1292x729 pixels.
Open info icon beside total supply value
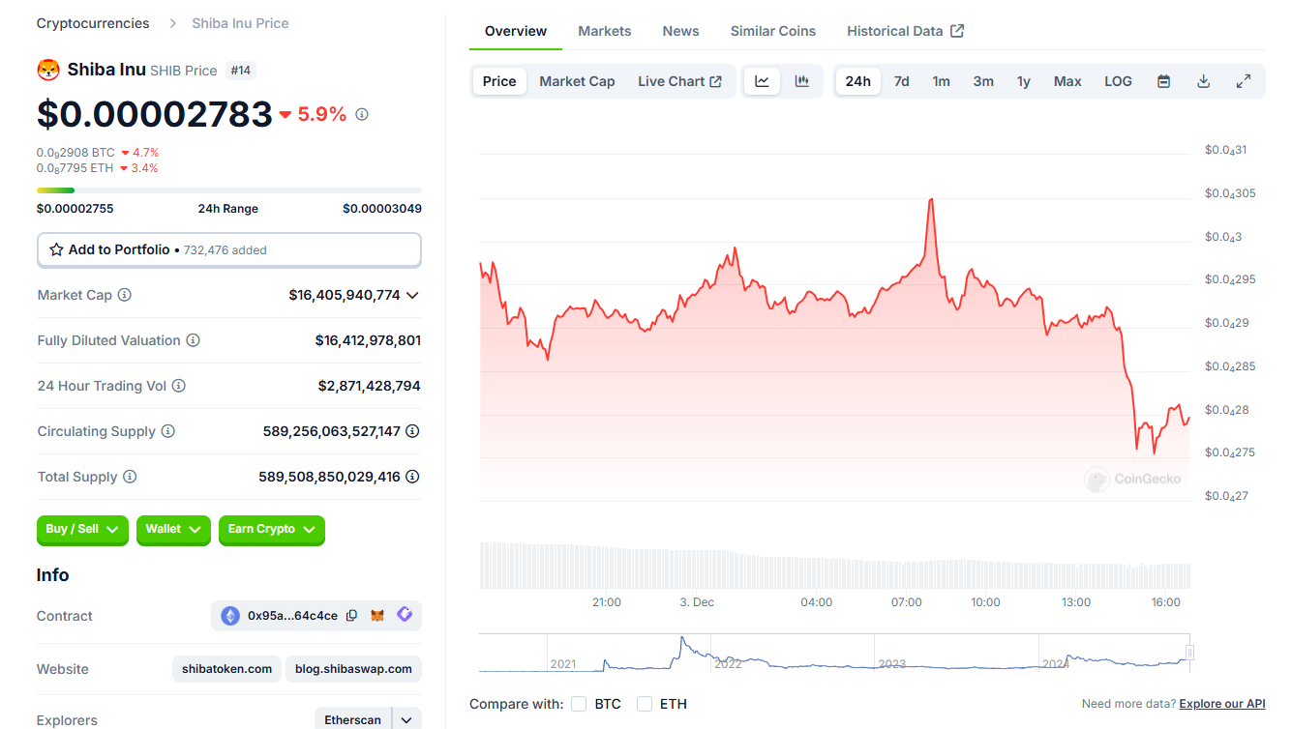tap(412, 477)
